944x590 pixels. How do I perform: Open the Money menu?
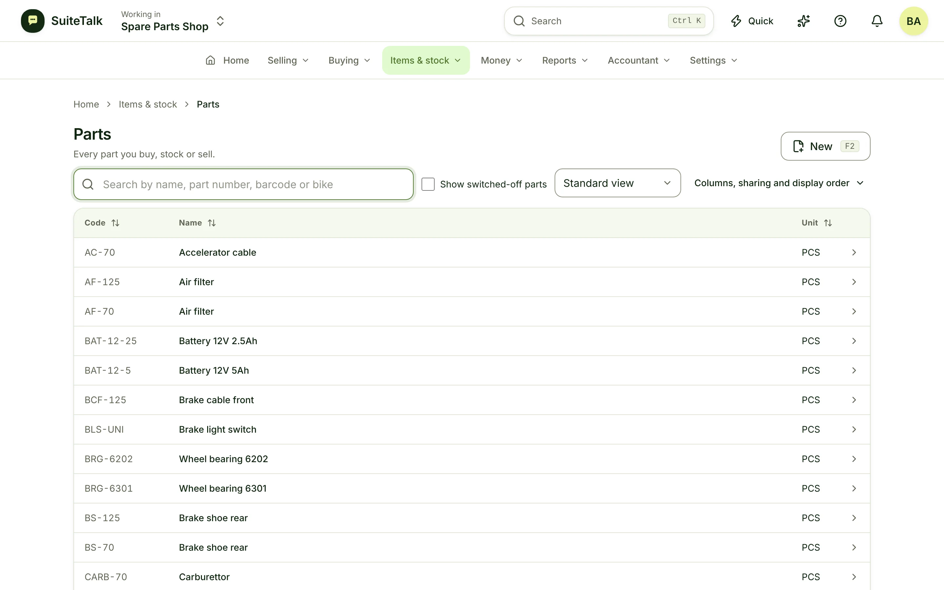[x=501, y=61]
